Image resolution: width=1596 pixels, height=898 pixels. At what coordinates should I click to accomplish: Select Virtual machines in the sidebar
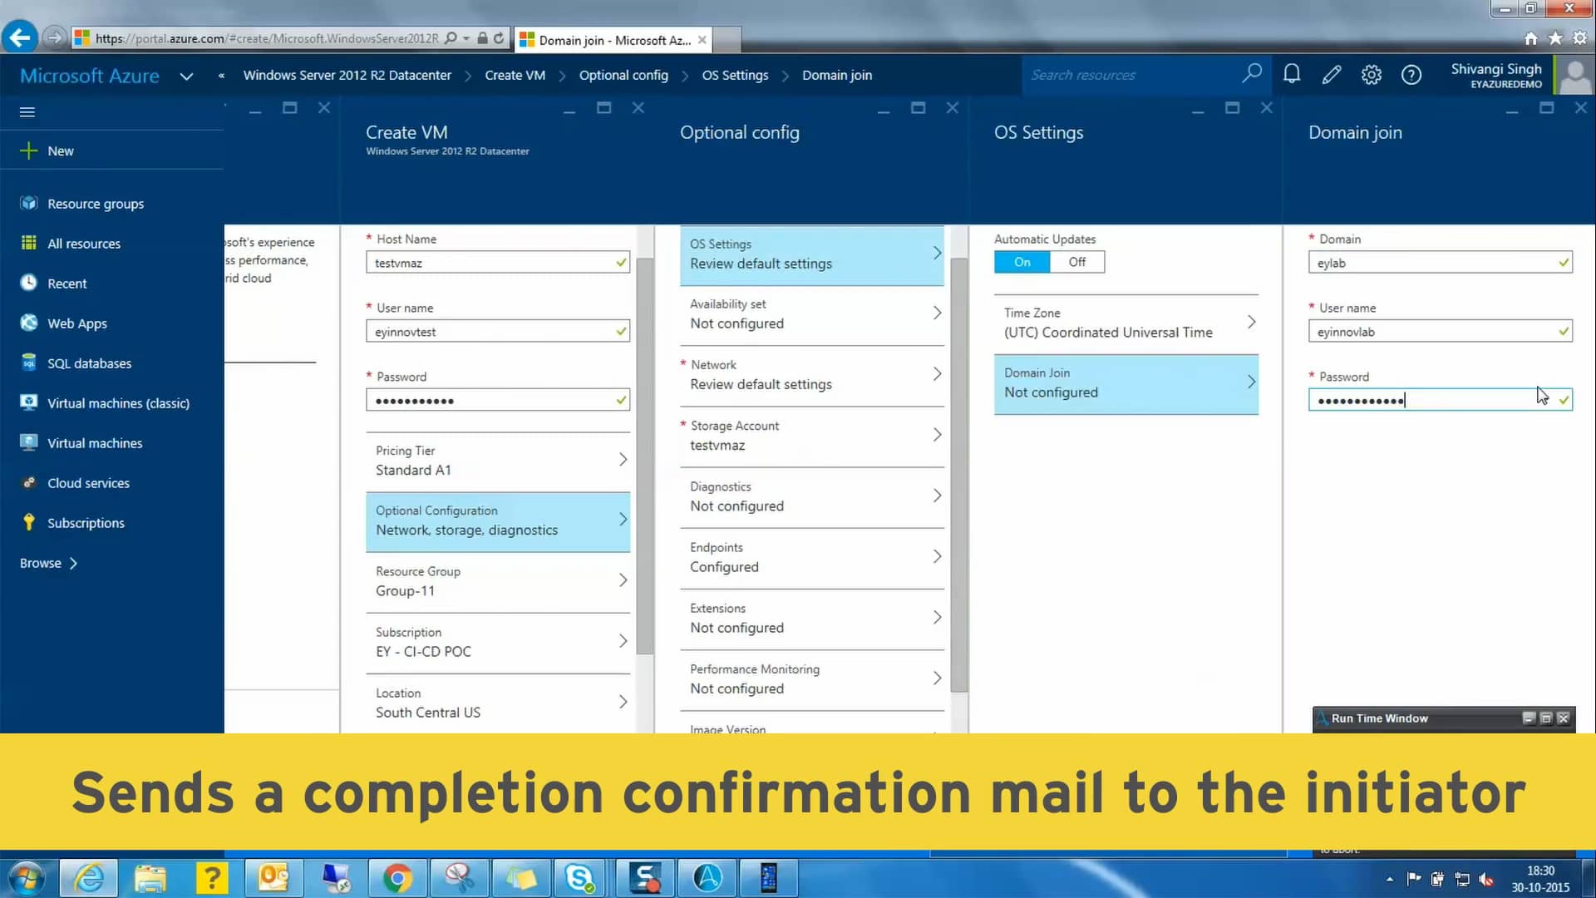94,442
